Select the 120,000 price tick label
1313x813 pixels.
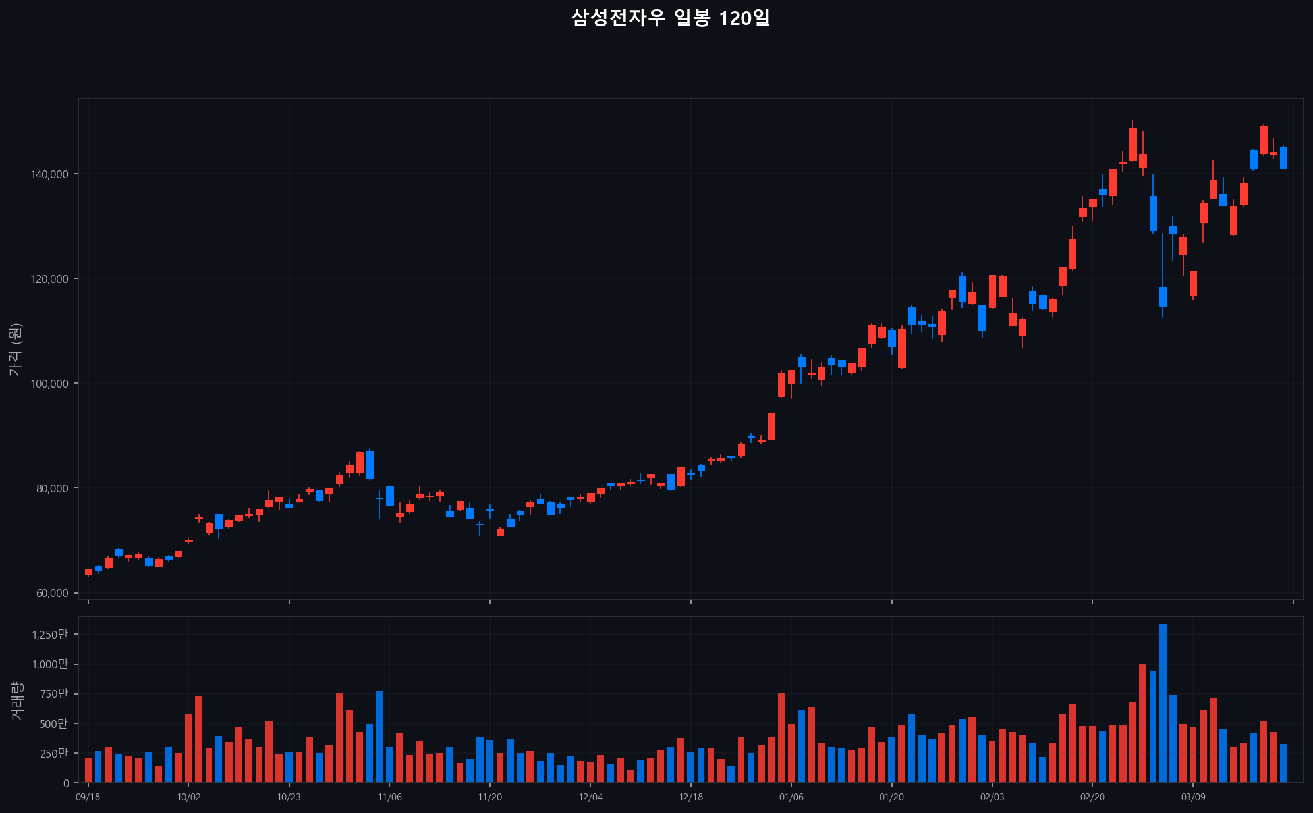50,279
